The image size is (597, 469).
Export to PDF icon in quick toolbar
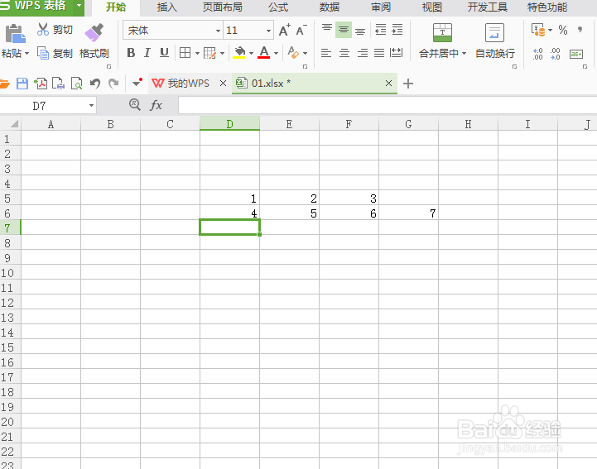coord(41,84)
